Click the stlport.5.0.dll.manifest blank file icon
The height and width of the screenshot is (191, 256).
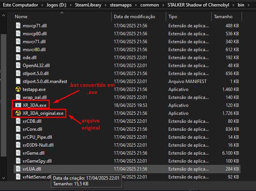pyautogui.click(x=18, y=81)
